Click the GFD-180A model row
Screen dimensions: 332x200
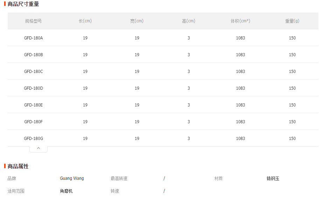[163, 38]
